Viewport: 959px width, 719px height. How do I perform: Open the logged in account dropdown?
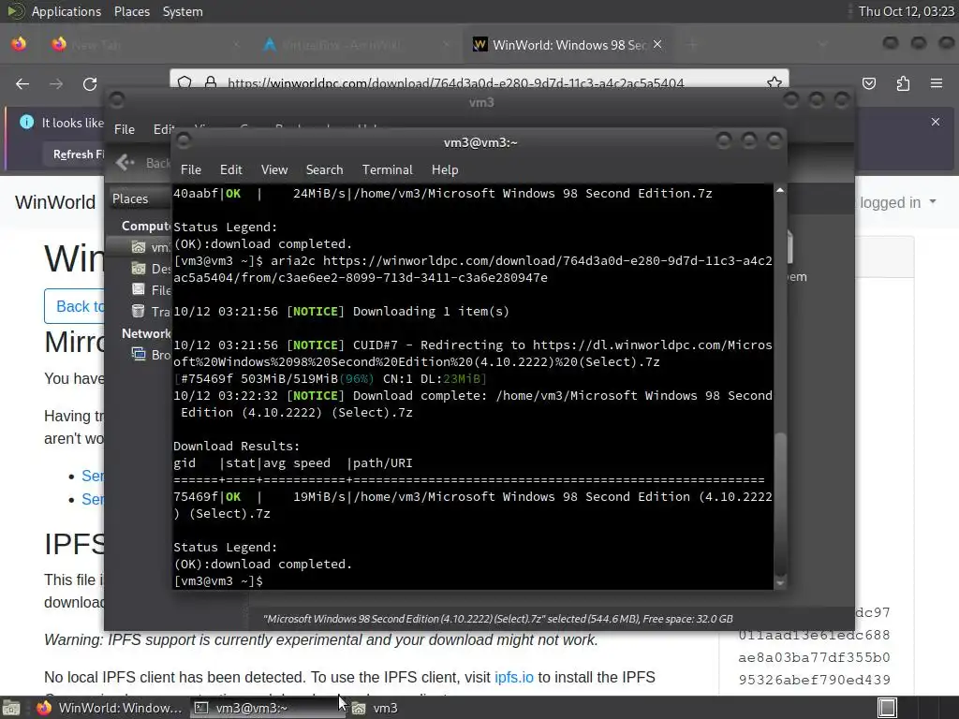pos(897,202)
